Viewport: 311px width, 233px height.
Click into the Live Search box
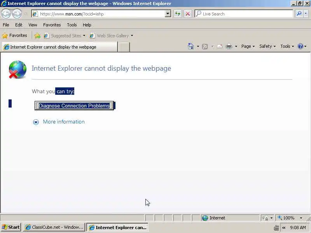click(244, 14)
